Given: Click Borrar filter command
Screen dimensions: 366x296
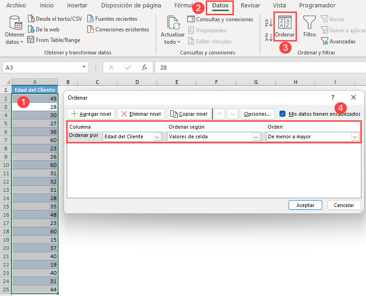Looking at the screenshot, I should (332, 19).
